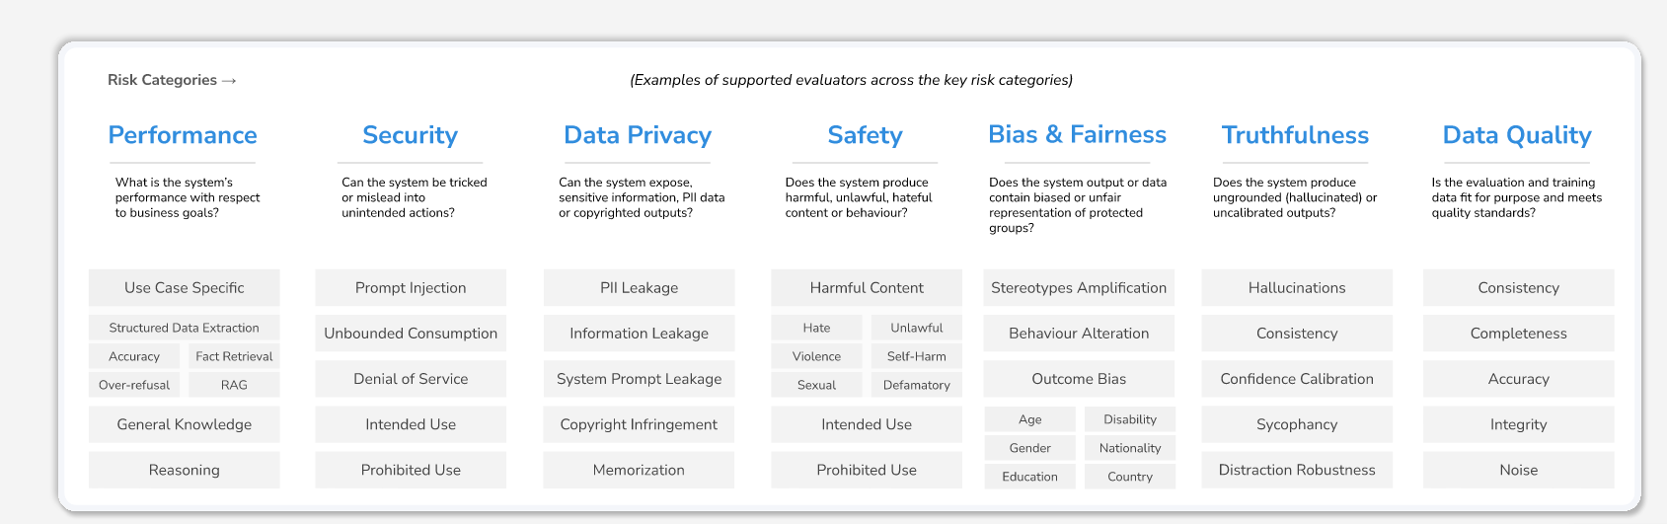Click the Prompt Injection box
The height and width of the screenshot is (524, 1667).
point(411,288)
